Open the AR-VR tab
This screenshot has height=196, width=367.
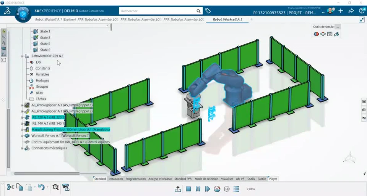click(240, 179)
